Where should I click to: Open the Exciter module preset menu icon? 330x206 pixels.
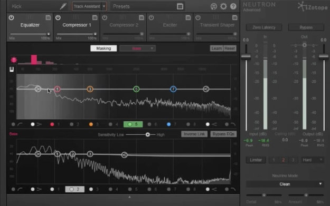tap(188, 17)
